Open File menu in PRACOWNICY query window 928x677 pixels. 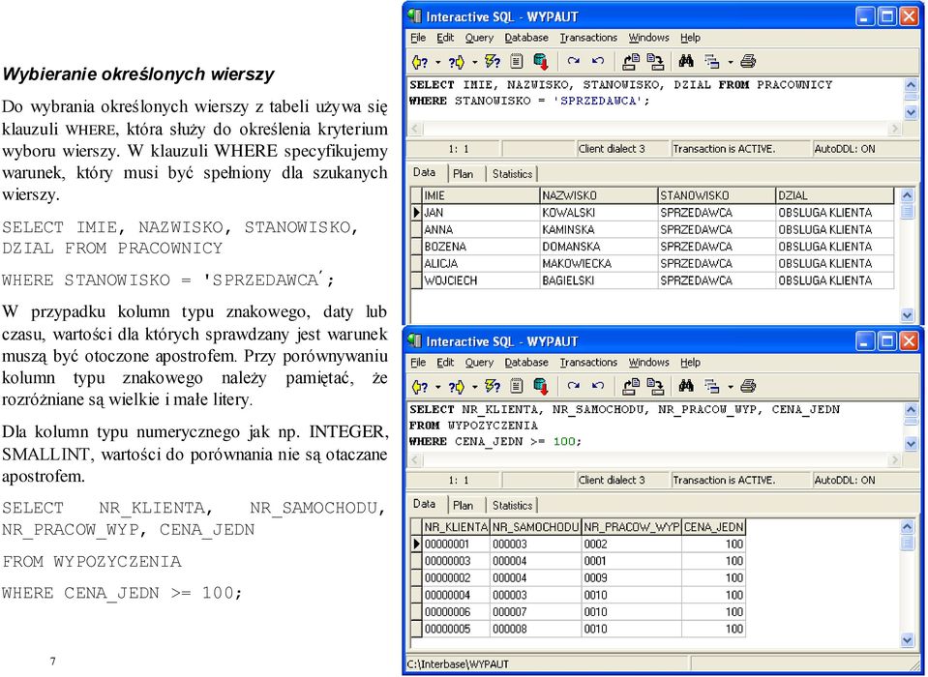[x=418, y=38]
